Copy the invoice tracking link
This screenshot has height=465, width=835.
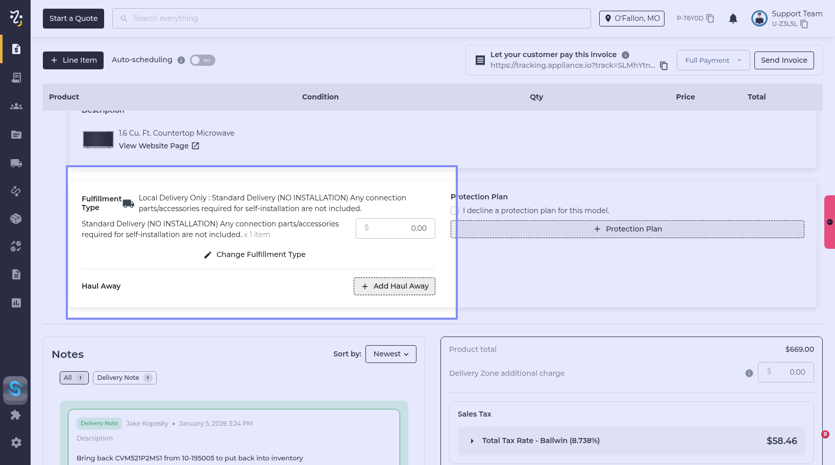click(664, 66)
